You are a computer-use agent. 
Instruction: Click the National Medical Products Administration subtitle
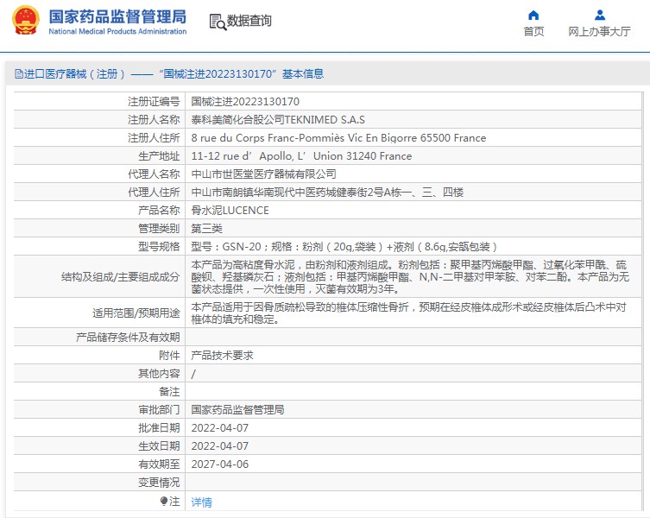click(x=117, y=32)
